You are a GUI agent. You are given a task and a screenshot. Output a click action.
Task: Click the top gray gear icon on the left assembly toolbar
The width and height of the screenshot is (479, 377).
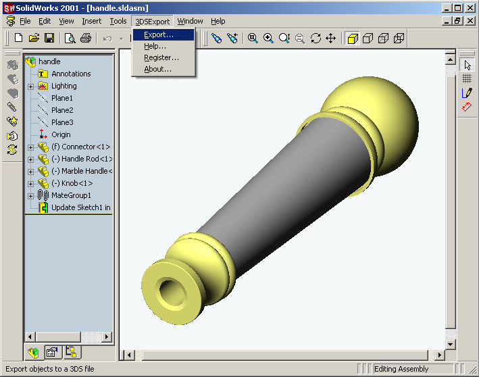[x=13, y=65]
